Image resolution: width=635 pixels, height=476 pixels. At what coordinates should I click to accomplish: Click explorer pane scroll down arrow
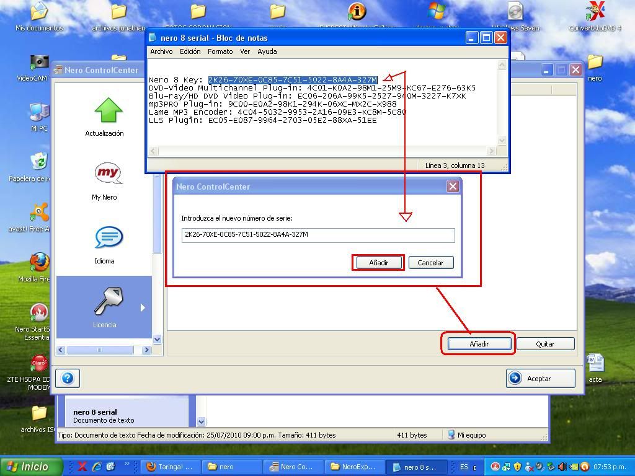tap(202, 421)
